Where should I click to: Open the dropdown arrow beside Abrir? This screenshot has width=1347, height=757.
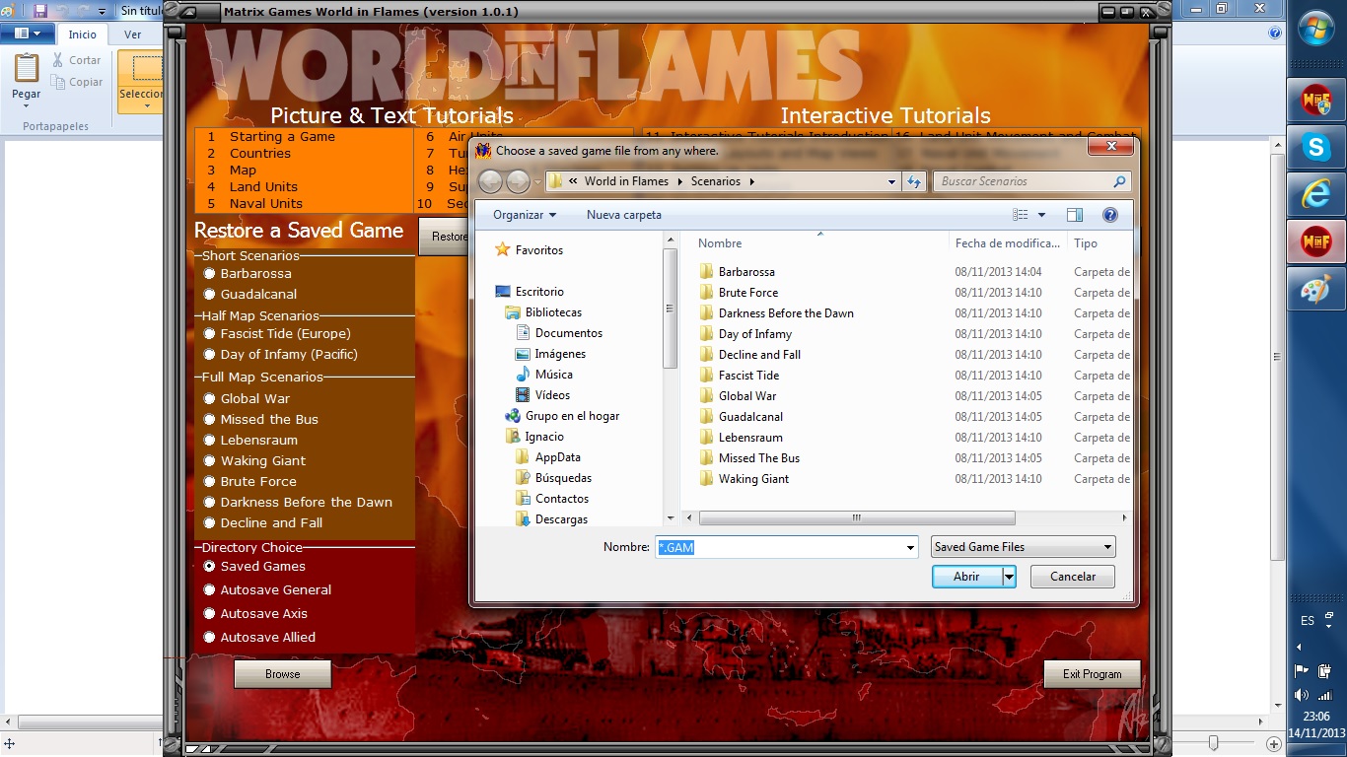[x=1009, y=577]
